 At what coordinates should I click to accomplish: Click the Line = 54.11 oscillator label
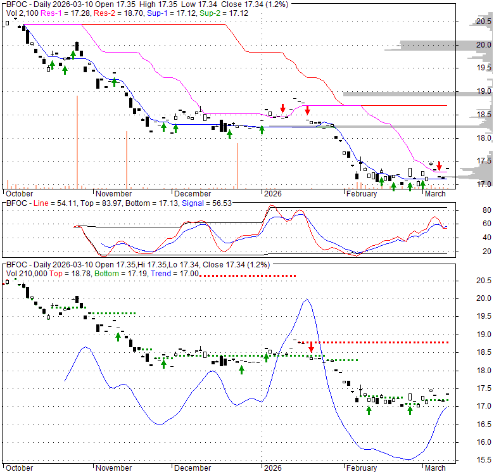click(x=53, y=203)
